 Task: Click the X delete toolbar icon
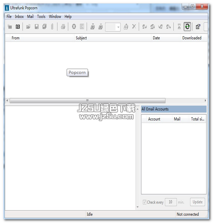pos(134,27)
